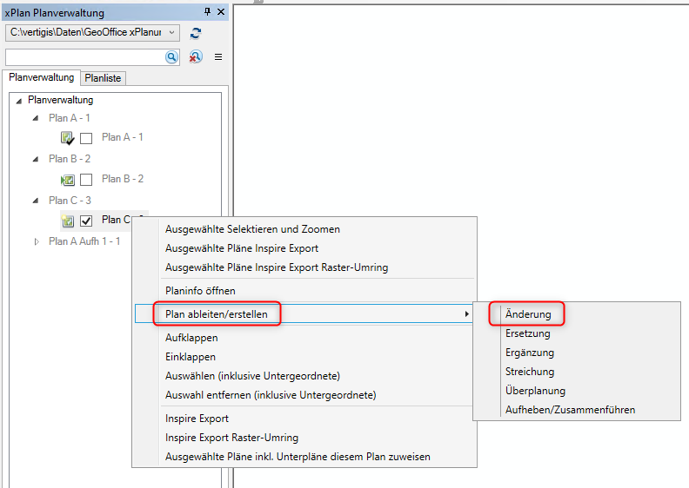Select the Plan A - 1 child label beside checkbox
Screen dimensions: 689x488
(122, 137)
